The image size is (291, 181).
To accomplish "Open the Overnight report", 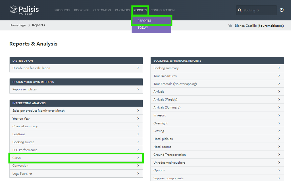I will (x=217, y=123).
